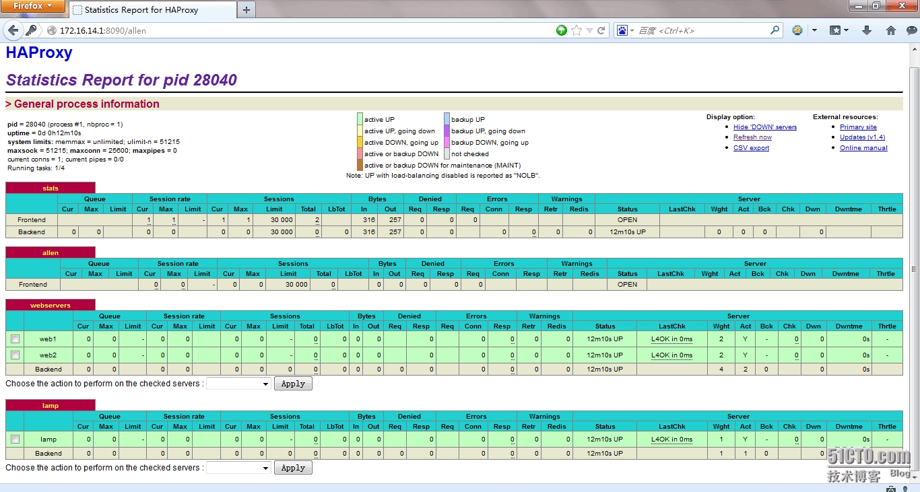Click the web2 server name cell
Viewport: 920px width, 492px height.
tap(48, 355)
